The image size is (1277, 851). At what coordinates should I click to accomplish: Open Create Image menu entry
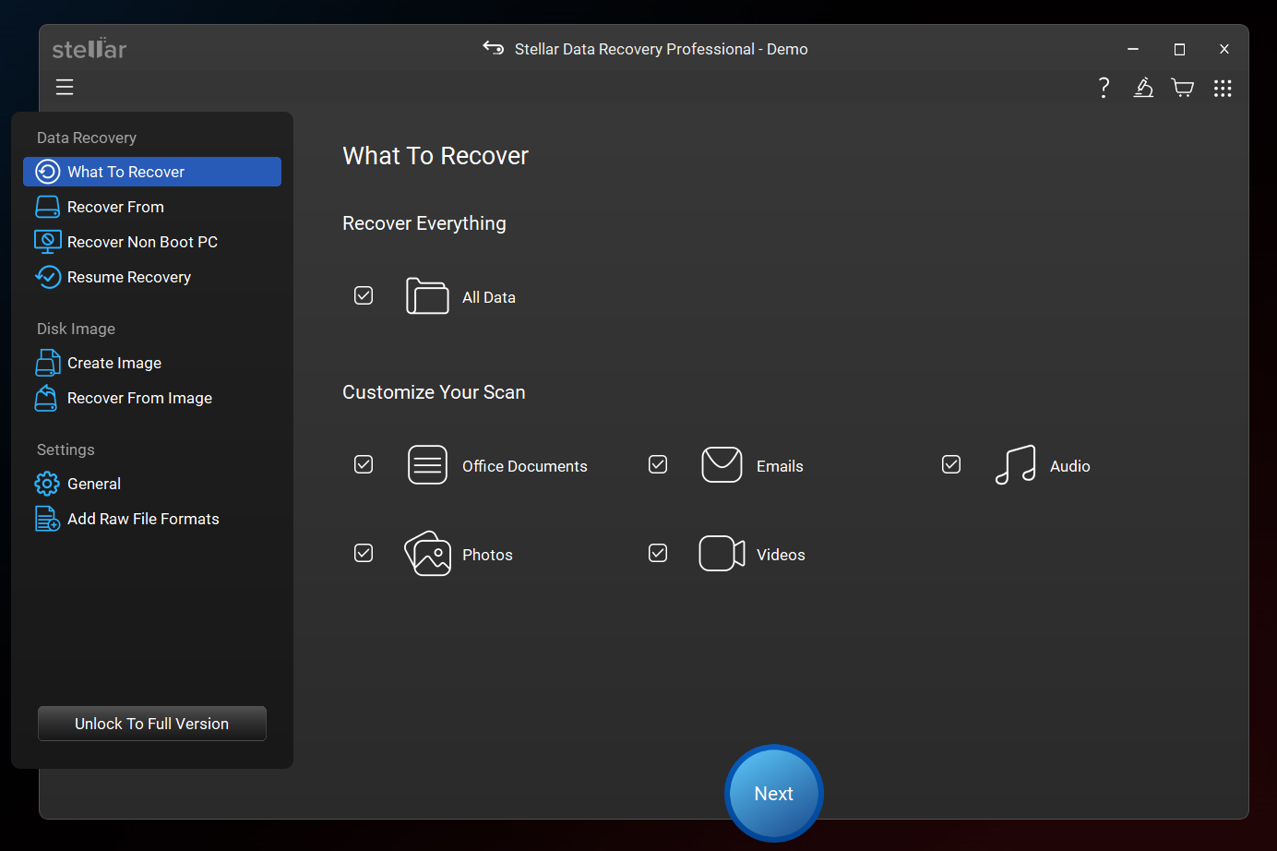pyautogui.click(x=152, y=363)
